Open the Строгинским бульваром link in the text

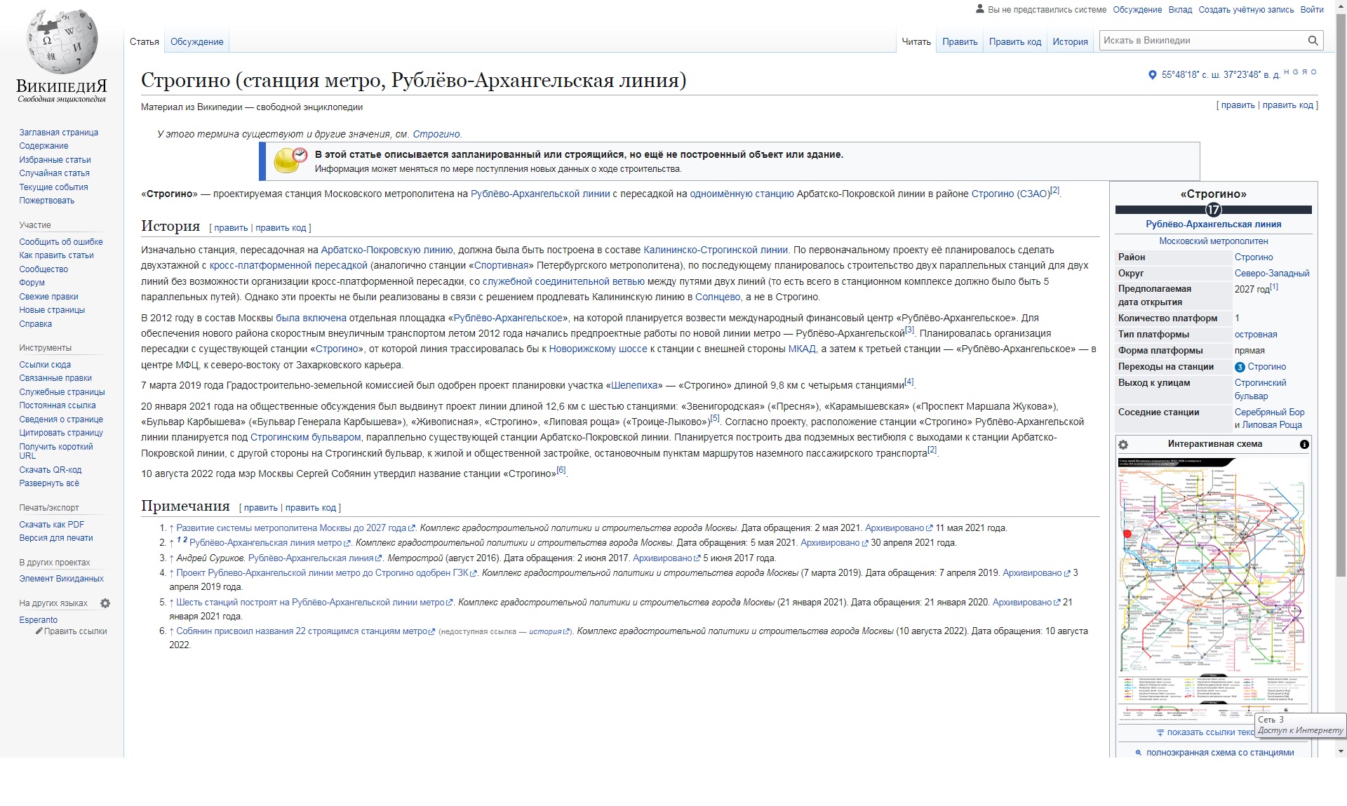pyautogui.click(x=306, y=437)
